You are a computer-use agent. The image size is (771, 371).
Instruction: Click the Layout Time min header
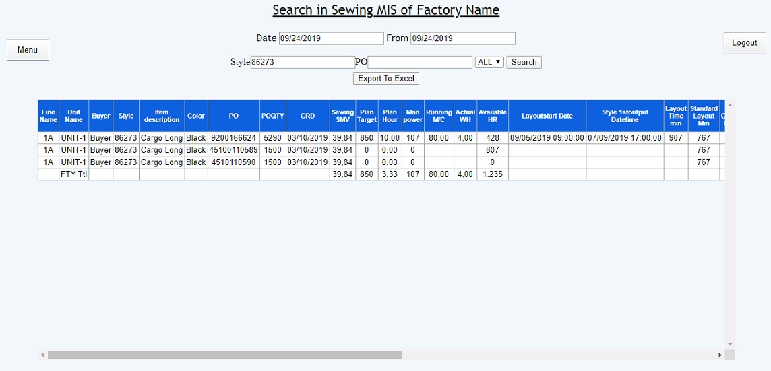[676, 116]
